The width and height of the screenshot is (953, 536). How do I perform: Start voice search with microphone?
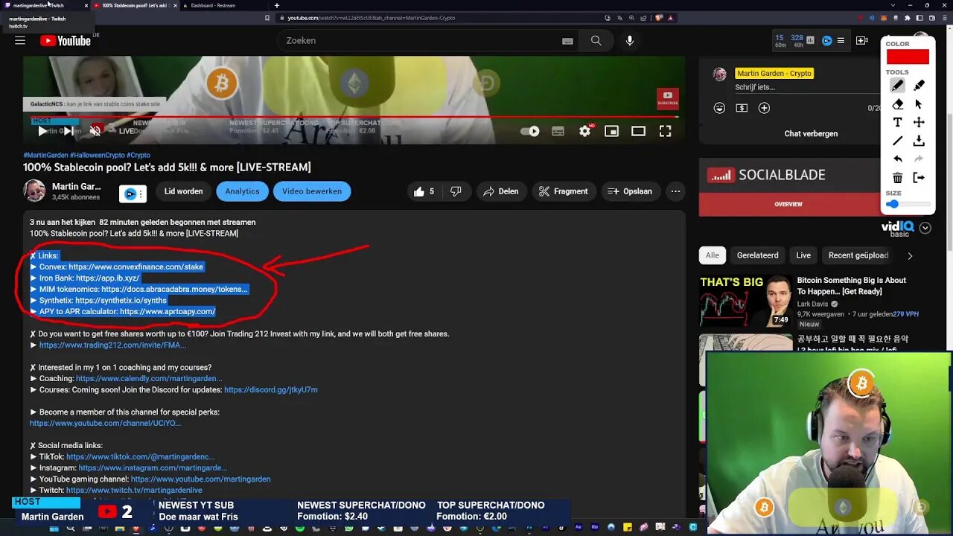pyautogui.click(x=630, y=41)
